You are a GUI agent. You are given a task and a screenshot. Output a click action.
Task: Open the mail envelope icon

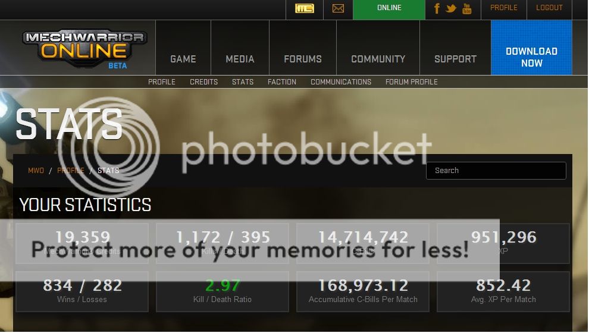pos(338,8)
